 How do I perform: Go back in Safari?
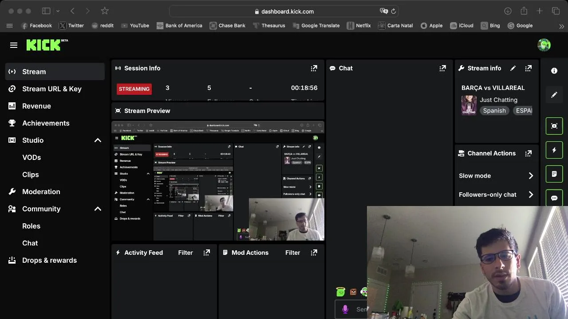coord(72,11)
